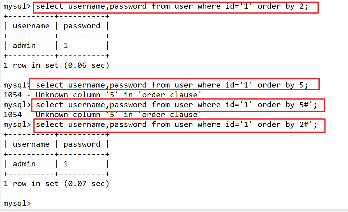Click the second 'Unknown column' error line
The width and height of the screenshot is (348, 212).
[102, 115]
